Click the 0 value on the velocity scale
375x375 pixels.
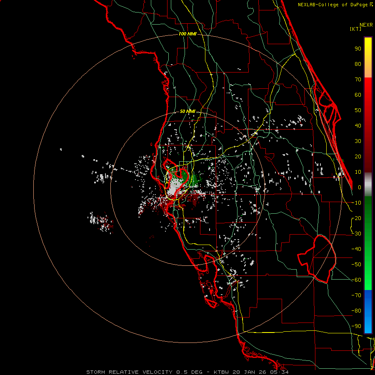point(360,187)
